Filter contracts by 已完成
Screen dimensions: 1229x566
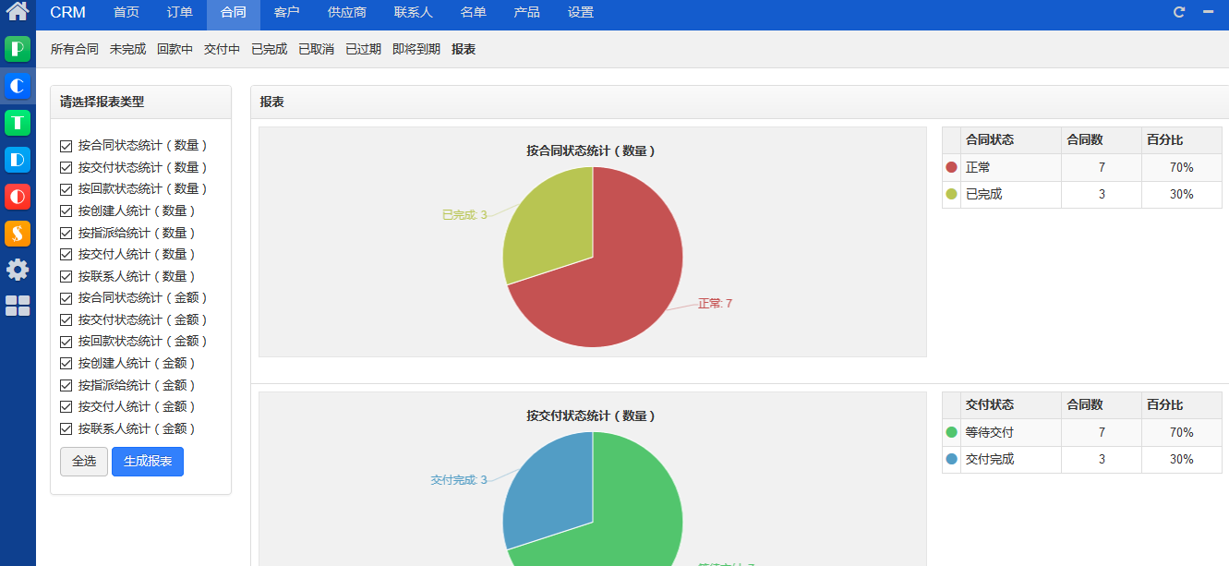(x=270, y=49)
